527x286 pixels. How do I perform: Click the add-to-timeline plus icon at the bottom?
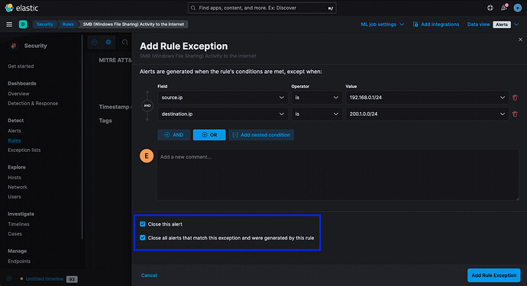[9, 278]
